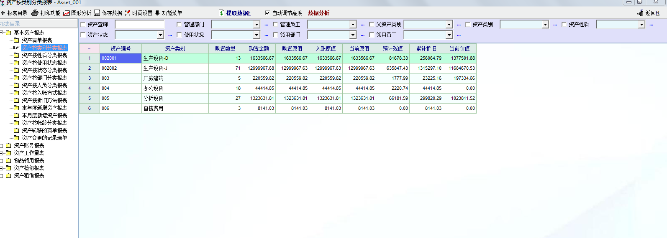Click the 购置金额 column header

(x=259, y=48)
